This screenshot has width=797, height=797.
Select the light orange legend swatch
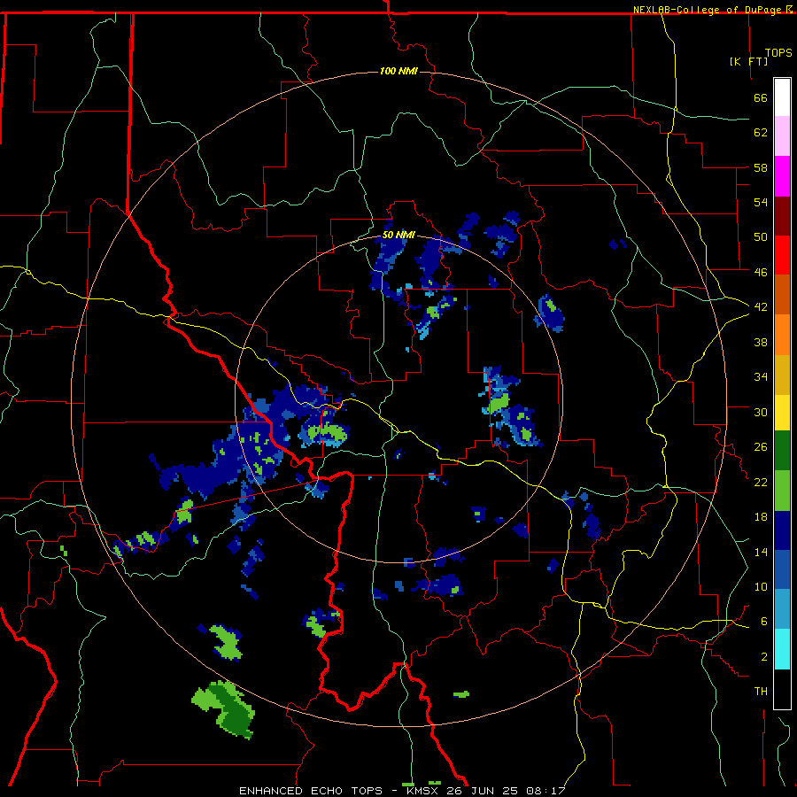click(782, 335)
